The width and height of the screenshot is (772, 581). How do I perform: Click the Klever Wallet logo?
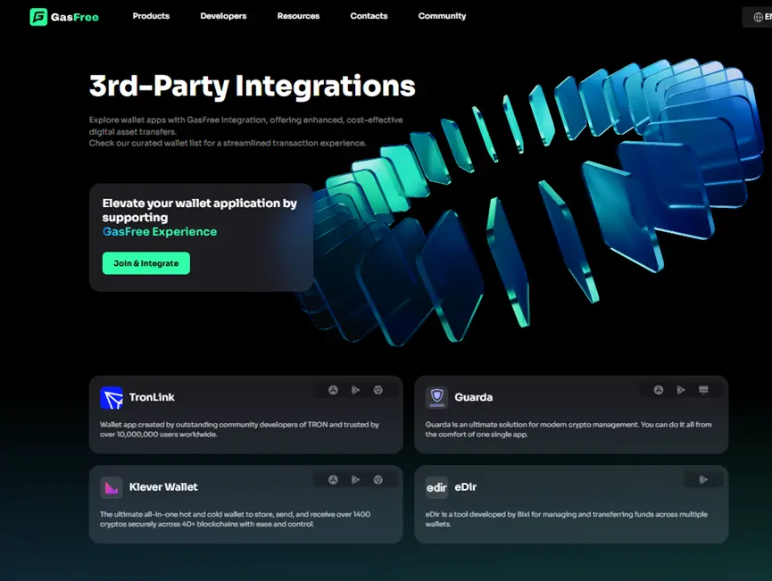coord(112,487)
